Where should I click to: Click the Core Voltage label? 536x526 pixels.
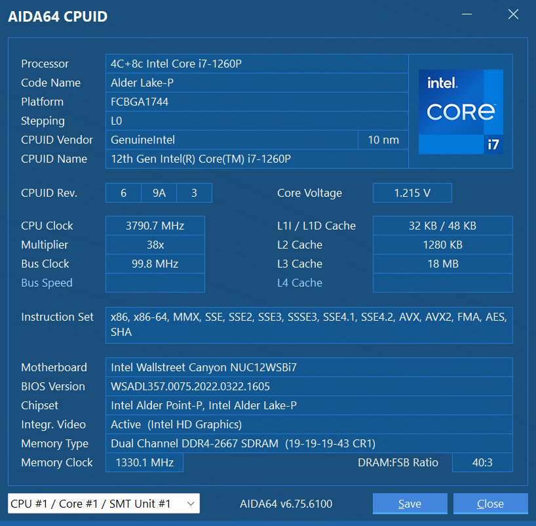pos(309,193)
